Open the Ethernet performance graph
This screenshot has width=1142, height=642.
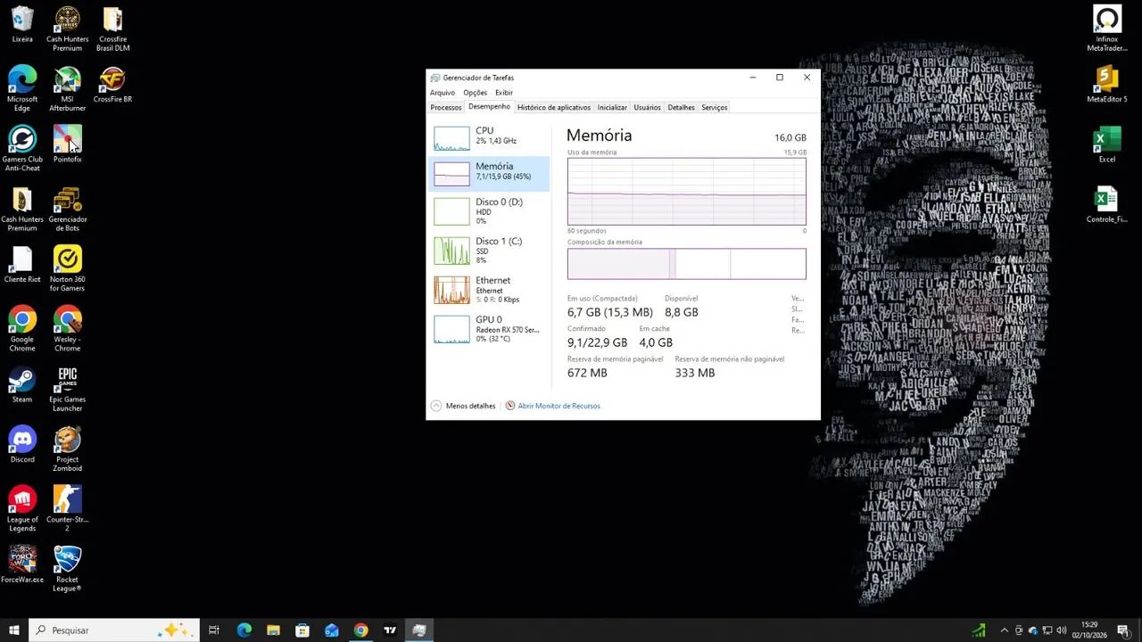pos(488,290)
